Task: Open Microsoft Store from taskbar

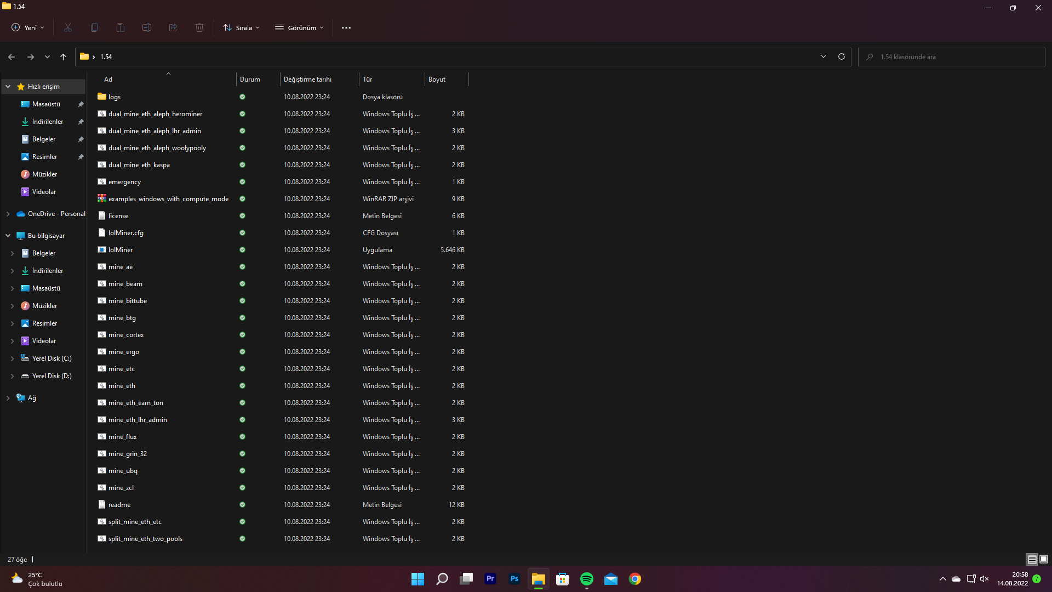Action: 563,579
